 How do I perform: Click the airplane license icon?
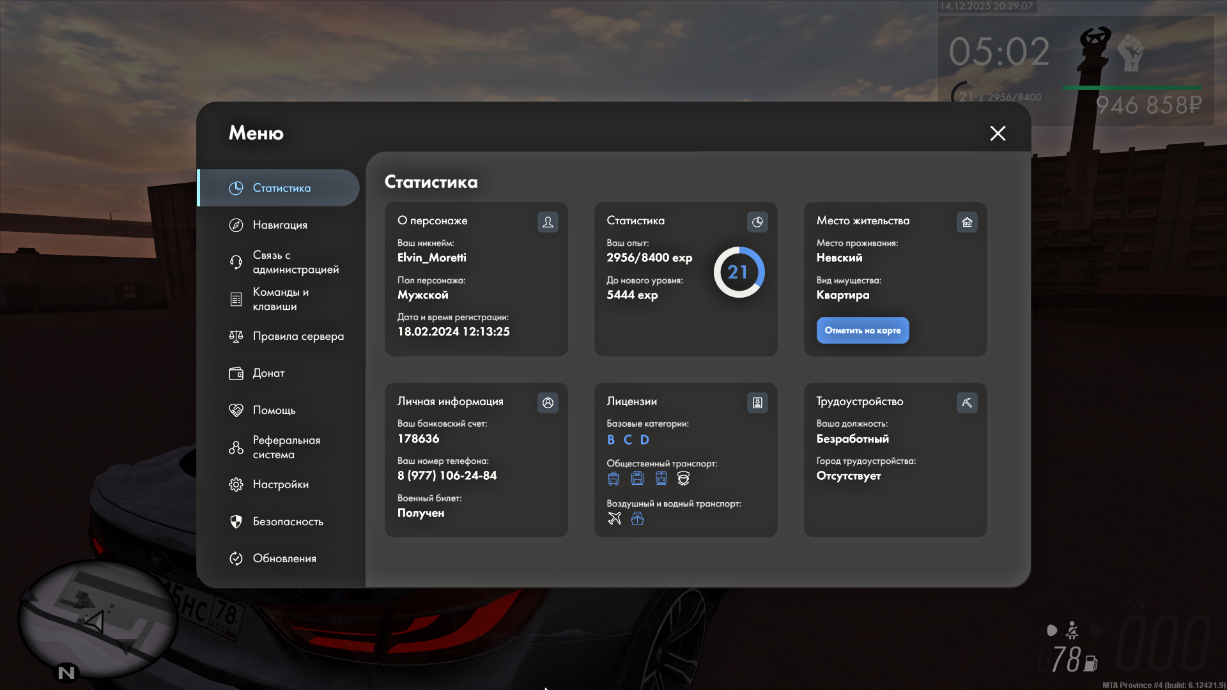[614, 518]
